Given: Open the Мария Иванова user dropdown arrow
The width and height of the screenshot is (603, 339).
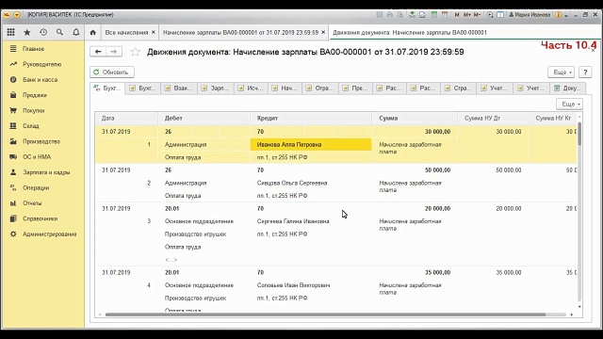Looking at the screenshot, I should coord(566,15).
